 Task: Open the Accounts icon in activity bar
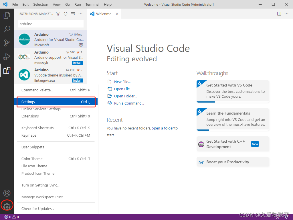[x=7, y=193]
